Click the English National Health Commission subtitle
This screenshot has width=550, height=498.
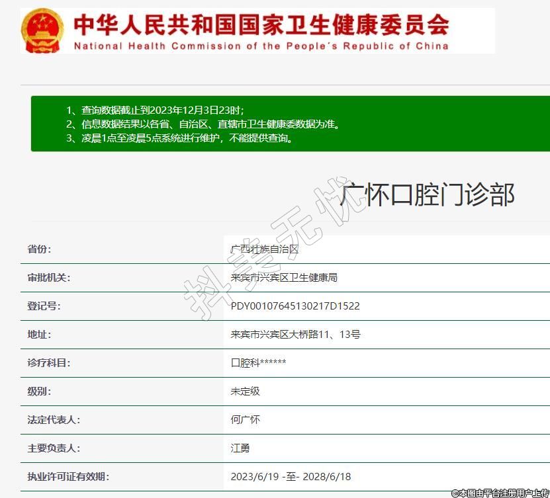pyautogui.click(x=261, y=46)
